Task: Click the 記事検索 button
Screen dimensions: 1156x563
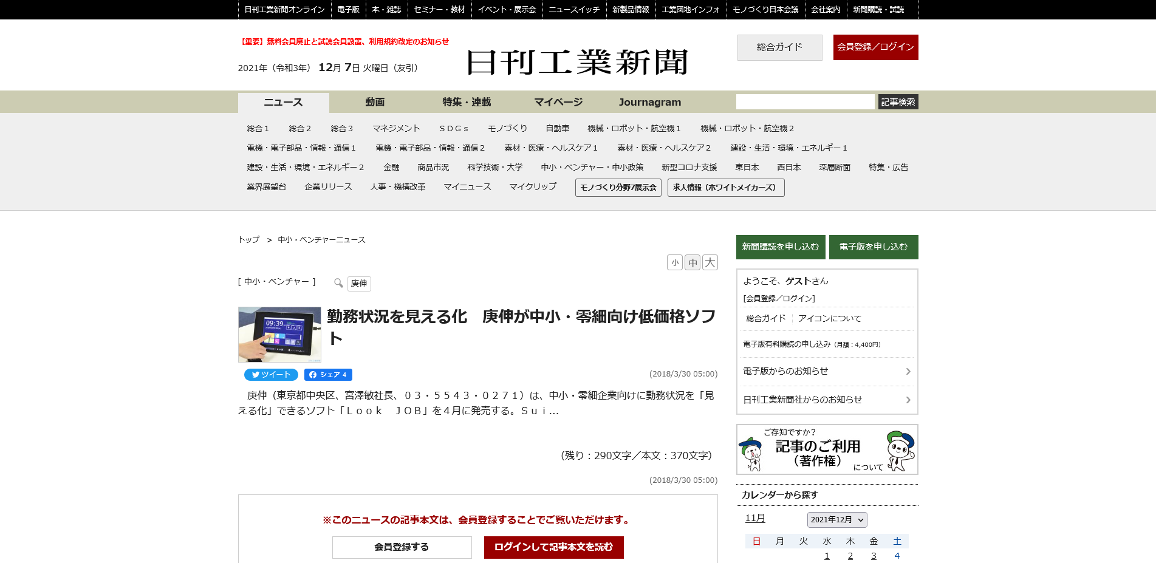Action: point(898,101)
